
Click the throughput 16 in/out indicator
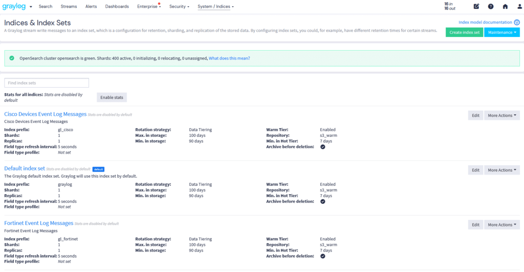point(449,6)
